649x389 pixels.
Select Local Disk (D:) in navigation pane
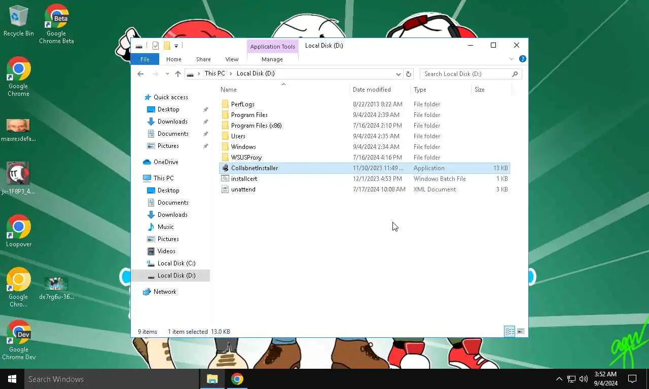(170, 276)
